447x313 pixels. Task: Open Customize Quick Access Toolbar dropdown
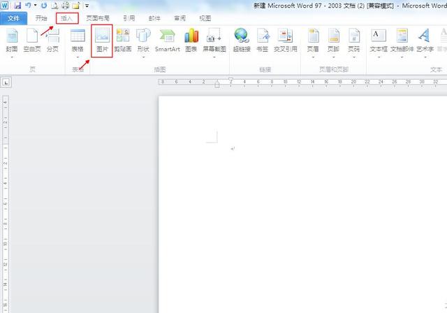[x=87, y=6]
